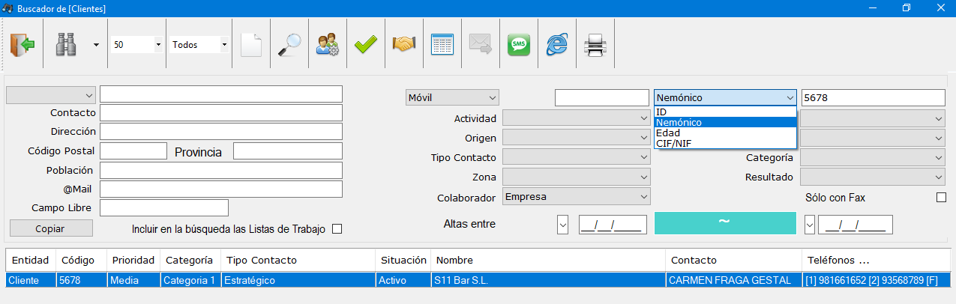
Task: Open the Categoría dropdown
Action: 873,157
